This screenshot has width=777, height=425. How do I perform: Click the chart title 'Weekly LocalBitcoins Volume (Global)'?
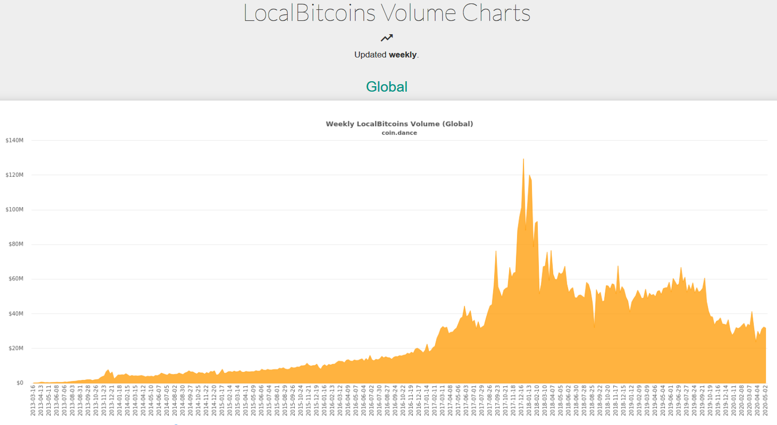click(x=399, y=124)
